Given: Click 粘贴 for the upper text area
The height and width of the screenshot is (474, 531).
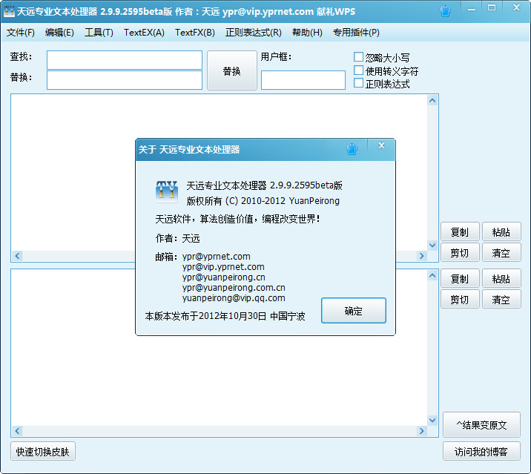Looking at the screenshot, I should tap(501, 232).
